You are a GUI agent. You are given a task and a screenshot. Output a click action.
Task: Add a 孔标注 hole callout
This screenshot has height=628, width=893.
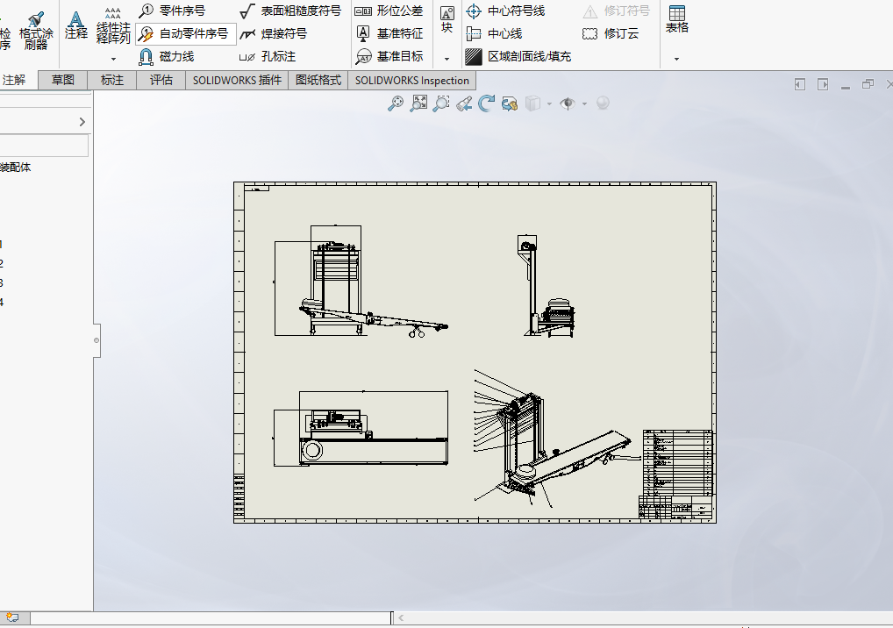(268, 56)
